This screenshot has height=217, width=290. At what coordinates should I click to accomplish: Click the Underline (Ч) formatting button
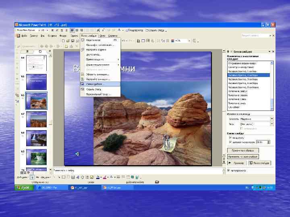tap(62, 30)
